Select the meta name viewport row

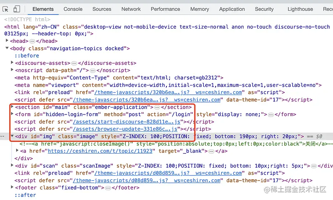pyautogui.click(x=168, y=85)
